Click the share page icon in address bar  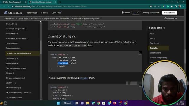(x=155, y=6)
